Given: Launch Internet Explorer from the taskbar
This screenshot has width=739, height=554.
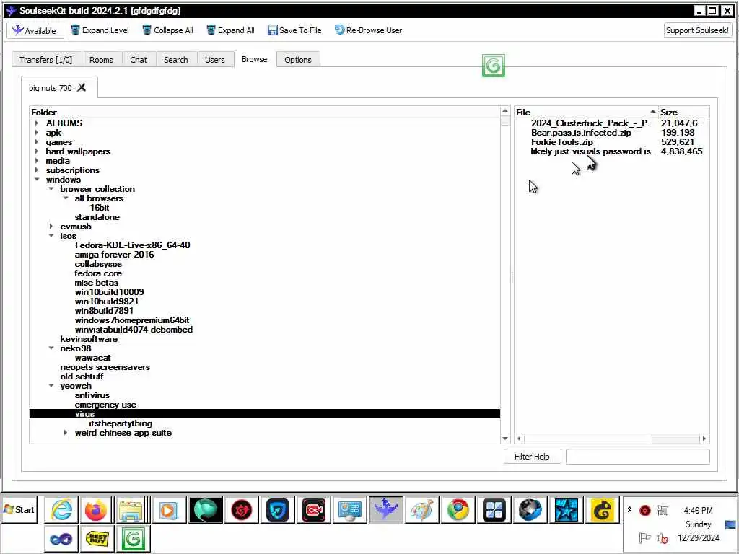Looking at the screenshot, I should tap(61, 510).
